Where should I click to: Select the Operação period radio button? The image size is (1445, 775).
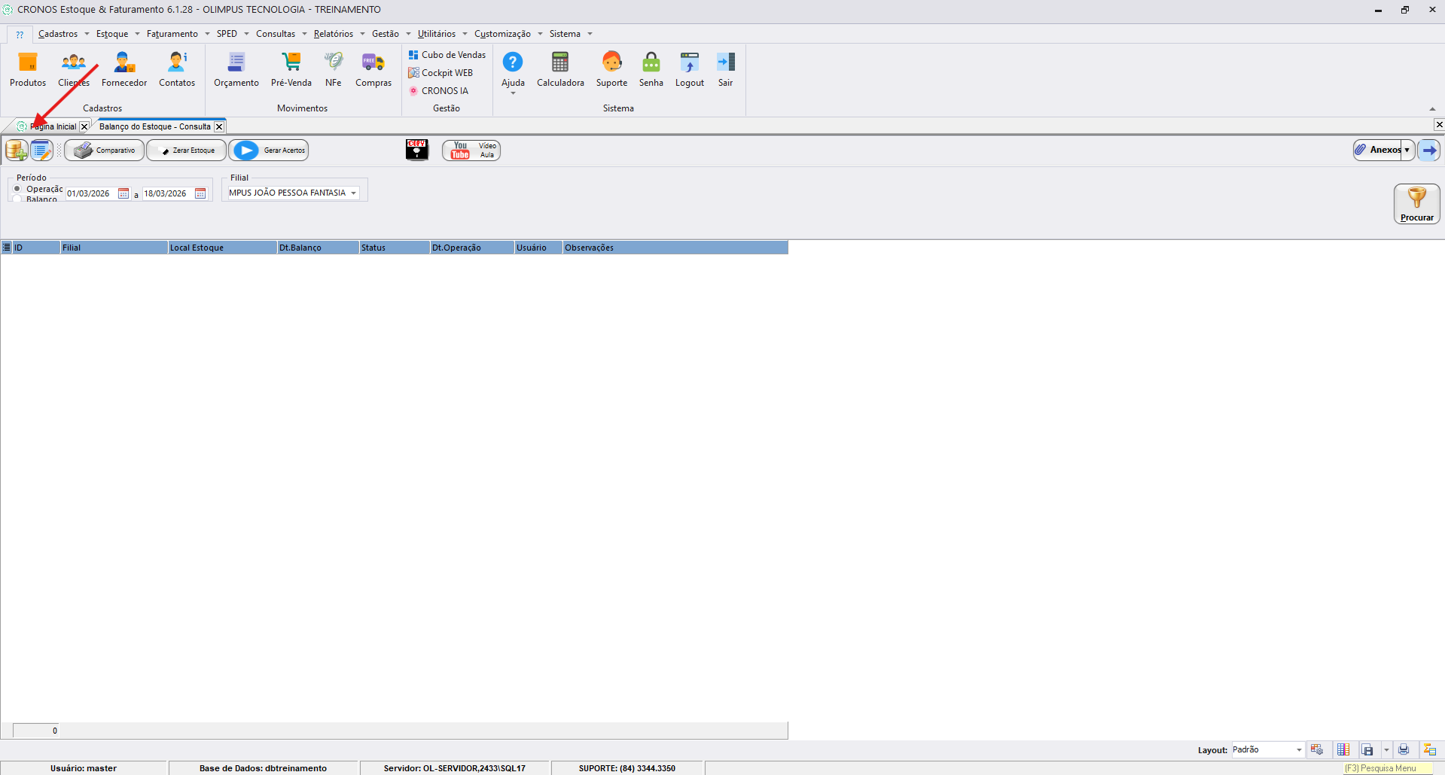pyautogui.click(x=17, y=189)
